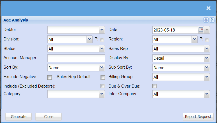Toggle the P checkbox next to Region
Image resolution: width=217 pixels, height=123 pixels.
pyautogui.click(x=207, y=40)
